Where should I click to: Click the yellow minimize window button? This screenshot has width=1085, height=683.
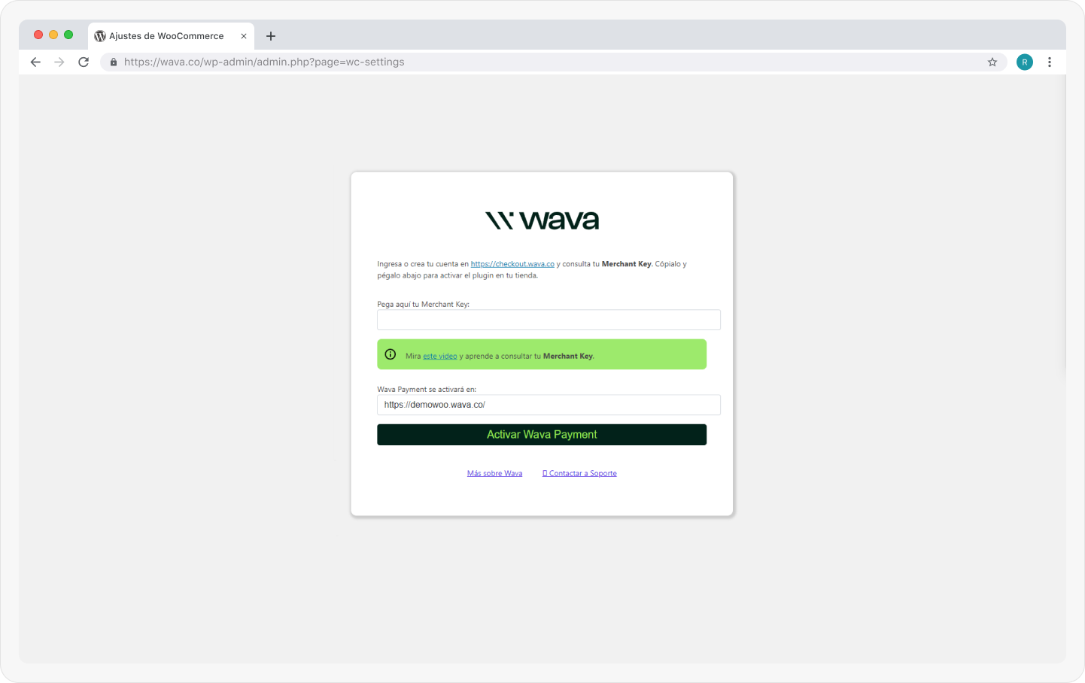point(53,35)
